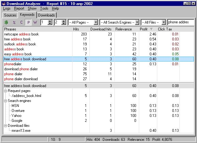The image size is (197, 143).
Task: Sort by the Hits column header
Action: click(x=81, y=29)
